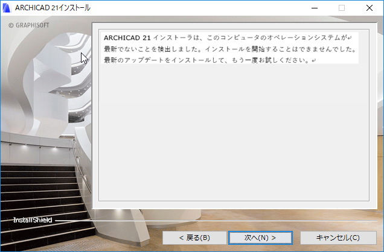Screen dimensions: 384x252
Task: Click the disabled maximize button
Action: [x=342, y=8]
